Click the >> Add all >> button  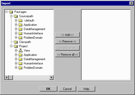pyautogui.click(x=67, y=48)
